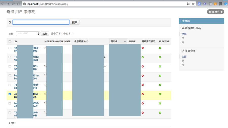This screenshot has height=128, width=228.
Task: Sort by MOBILE PHONE NUMBER column header
Action: 58,42
